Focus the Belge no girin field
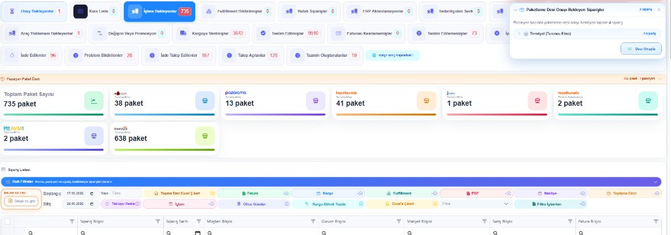The height and width of the screenshot is (235, 671). [x=22, y=201]
